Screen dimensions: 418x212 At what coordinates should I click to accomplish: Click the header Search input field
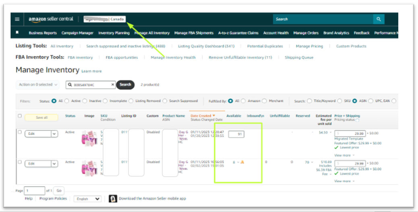(323, 19)
